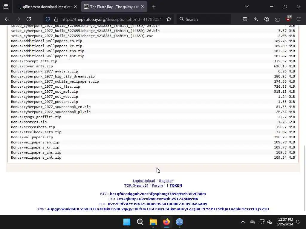Open tracking protection shield icon
306x229 pixels.
tap(48, 19)
